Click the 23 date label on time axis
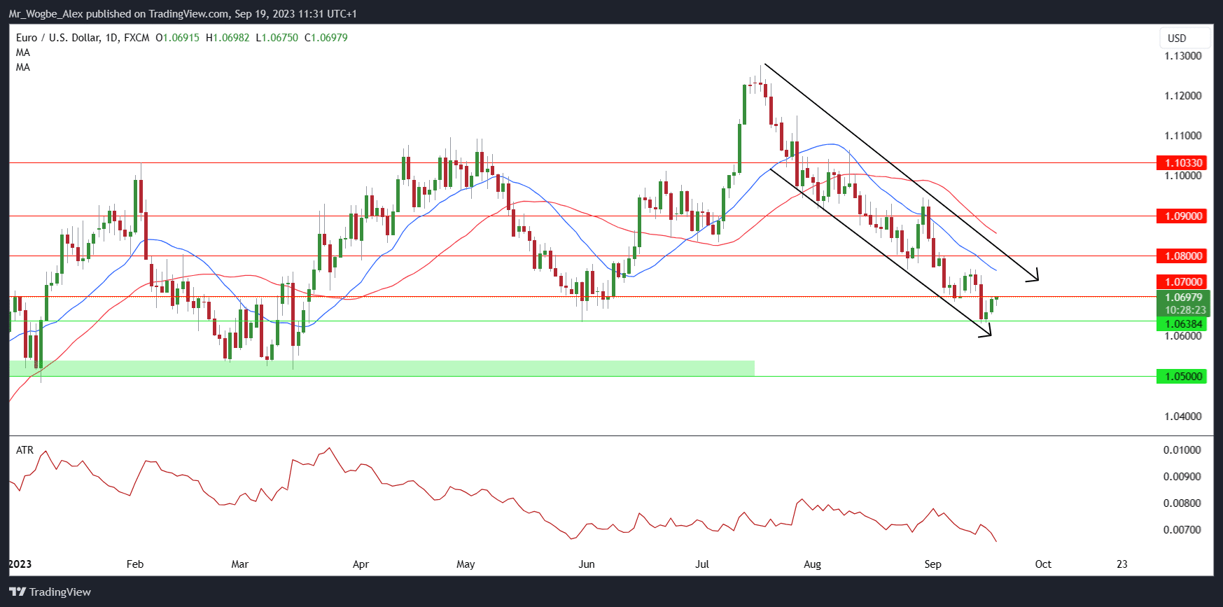The height and width of the screenshot is (607, 1223). pos(1122,564)
